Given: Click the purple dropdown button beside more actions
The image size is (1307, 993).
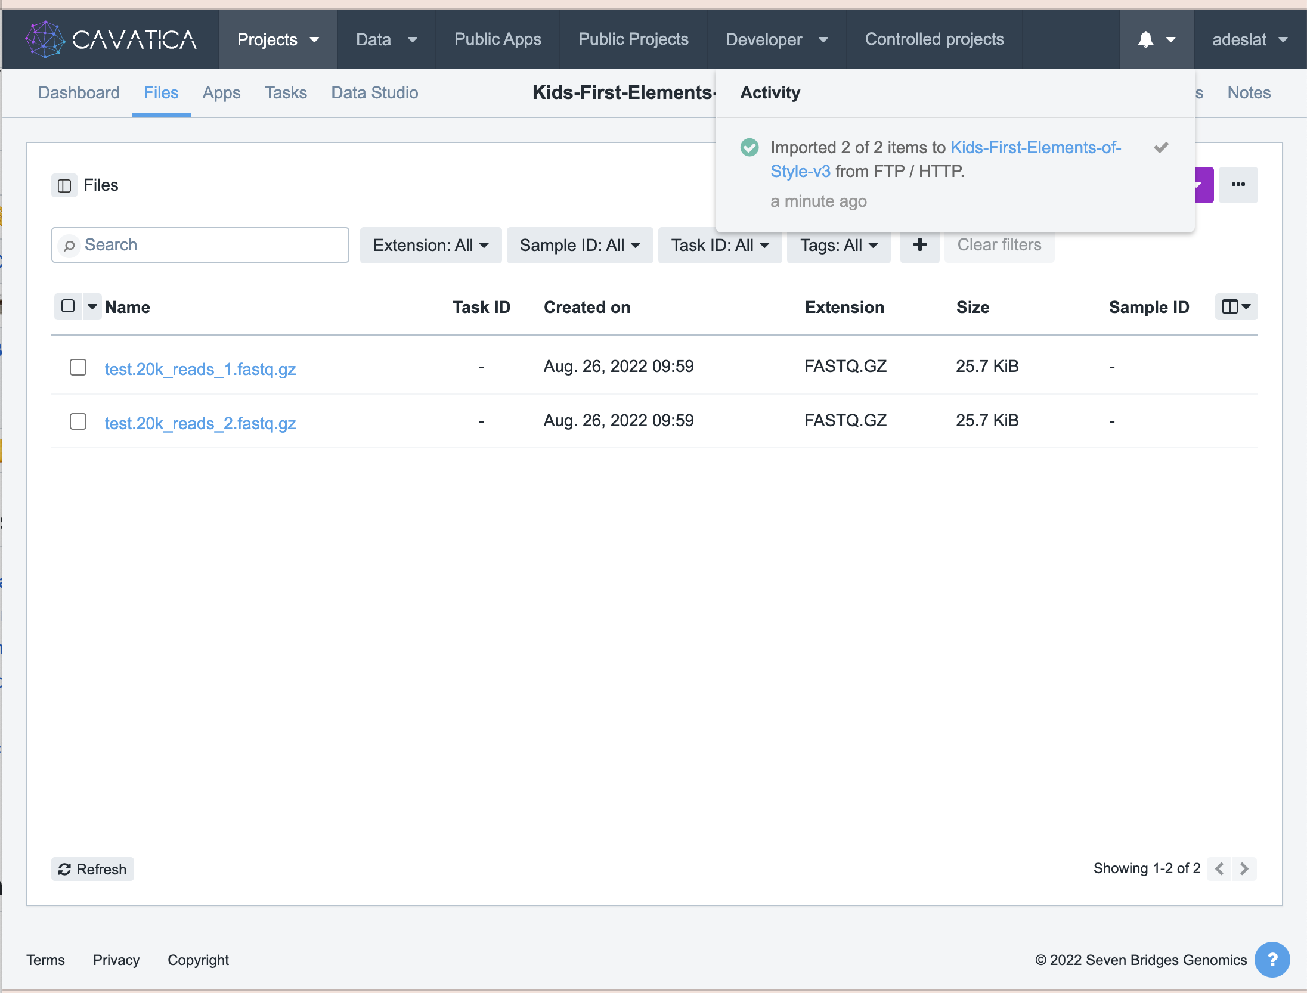Looking at the screenshot, I should click(x=1204, y=185).
